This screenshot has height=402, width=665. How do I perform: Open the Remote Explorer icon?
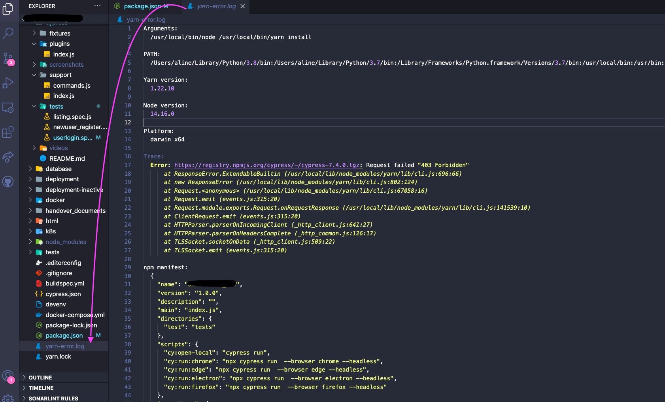click(x=8, y=107)
